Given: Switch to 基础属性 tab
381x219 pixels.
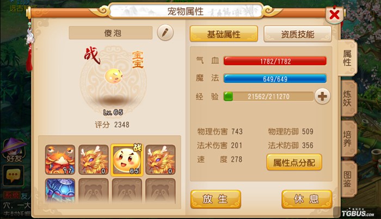Looking at the screenshot, I should pos(224,34).
